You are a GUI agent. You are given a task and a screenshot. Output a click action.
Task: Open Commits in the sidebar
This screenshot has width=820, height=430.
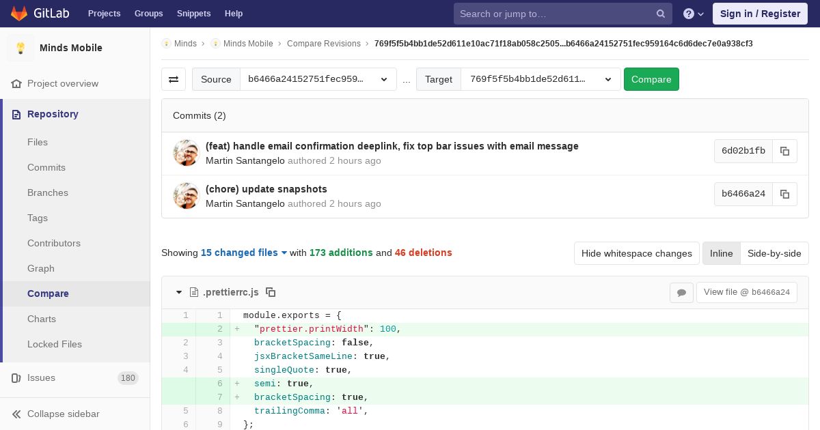(x=46, y=167)
